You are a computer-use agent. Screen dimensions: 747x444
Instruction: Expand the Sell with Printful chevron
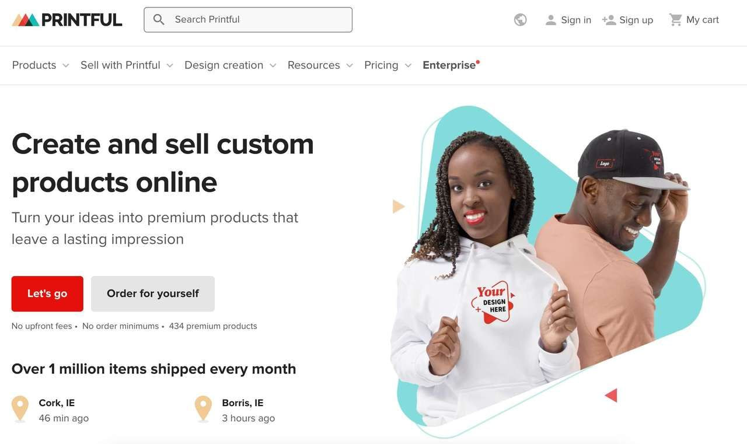tap(170, 65)
